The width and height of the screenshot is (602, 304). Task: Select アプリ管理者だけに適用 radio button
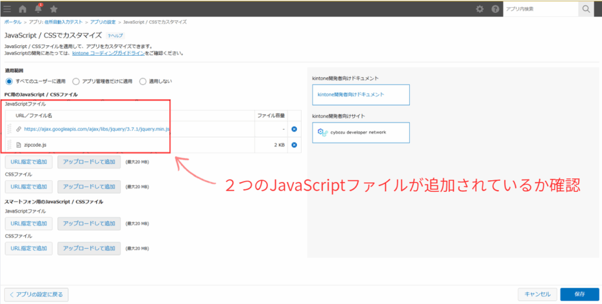point(76,81)
